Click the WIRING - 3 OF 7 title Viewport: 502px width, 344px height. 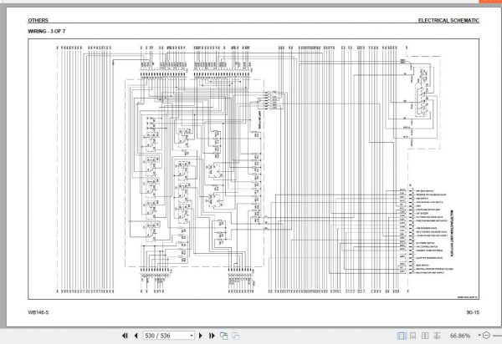46,31
